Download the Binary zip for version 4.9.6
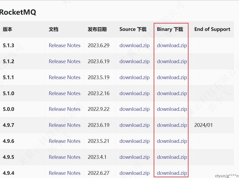This screenshot has width=239, height=178. pos(172,141)
